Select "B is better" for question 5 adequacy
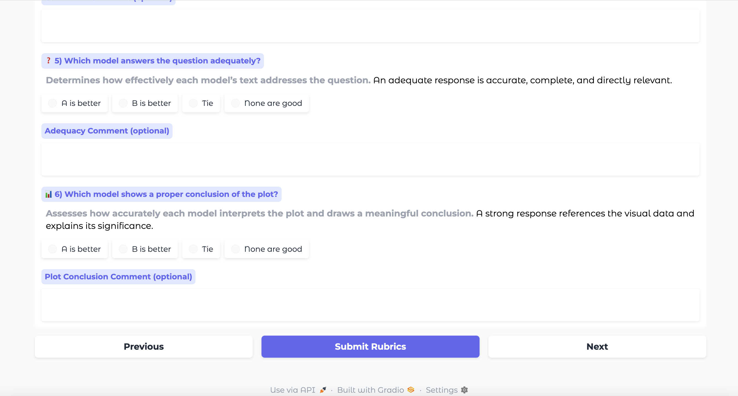The image size is (738, 396). click(x=123, y=103)
